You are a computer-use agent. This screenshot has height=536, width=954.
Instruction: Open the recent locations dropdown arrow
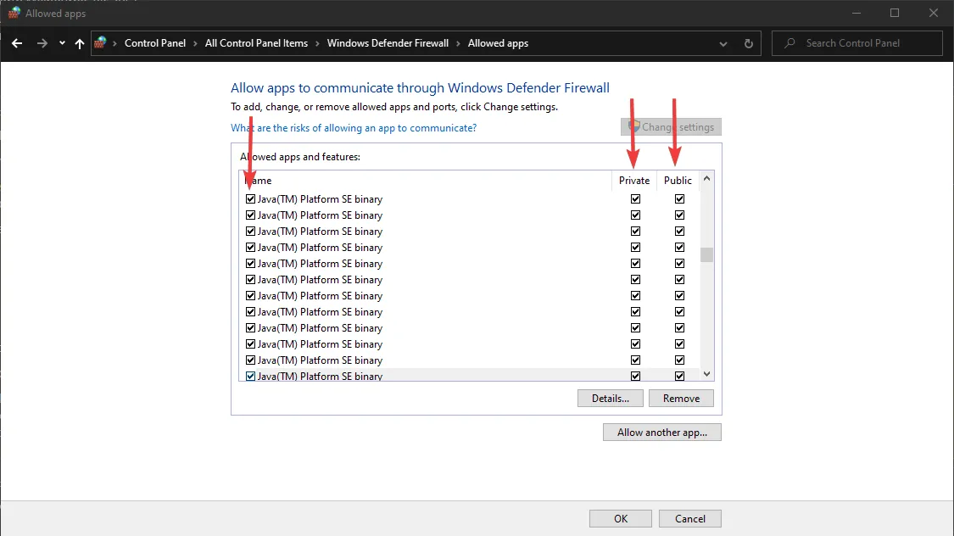pos(62,43)
